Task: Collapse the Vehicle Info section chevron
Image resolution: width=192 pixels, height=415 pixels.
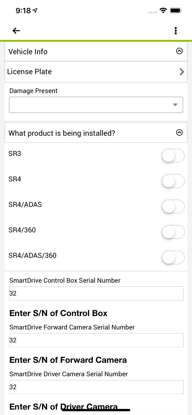Action: tap(180, 51)
